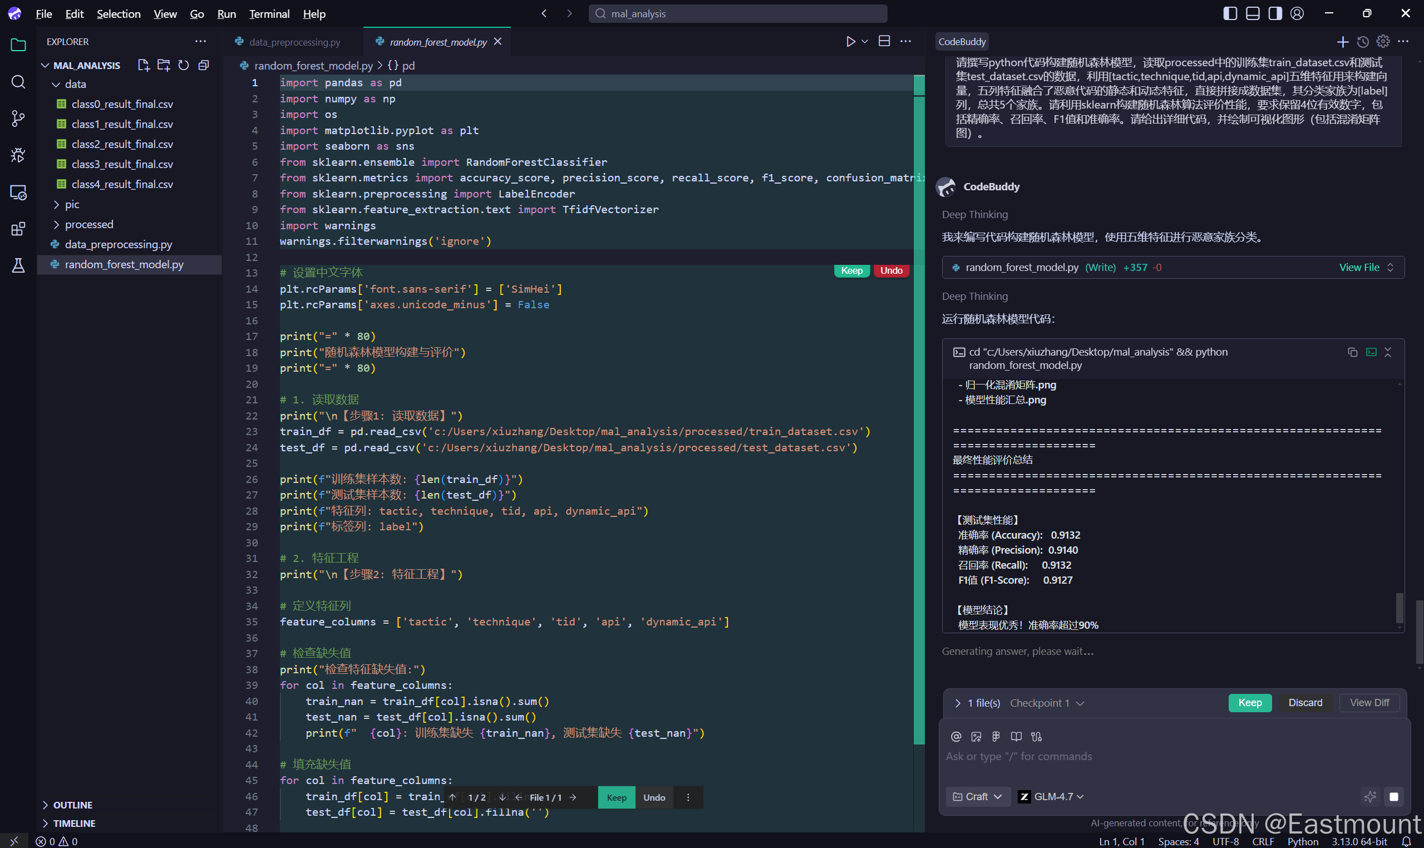Open the Testing flask view
This screenshot has height=848, width=1424.
(x=18, y=265)
